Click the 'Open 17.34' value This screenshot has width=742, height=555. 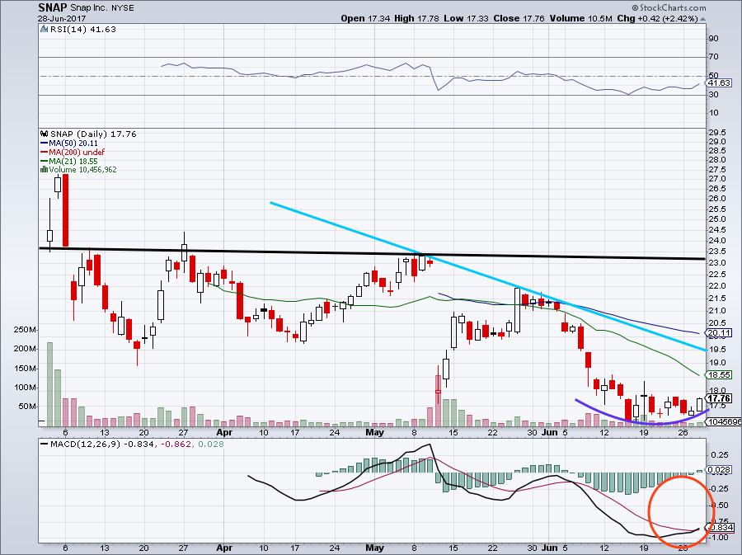365,18
